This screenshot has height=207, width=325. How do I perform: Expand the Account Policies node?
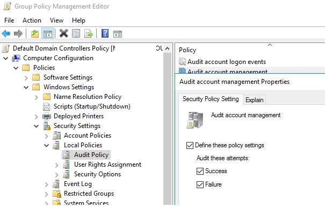[x=46, y=136]
